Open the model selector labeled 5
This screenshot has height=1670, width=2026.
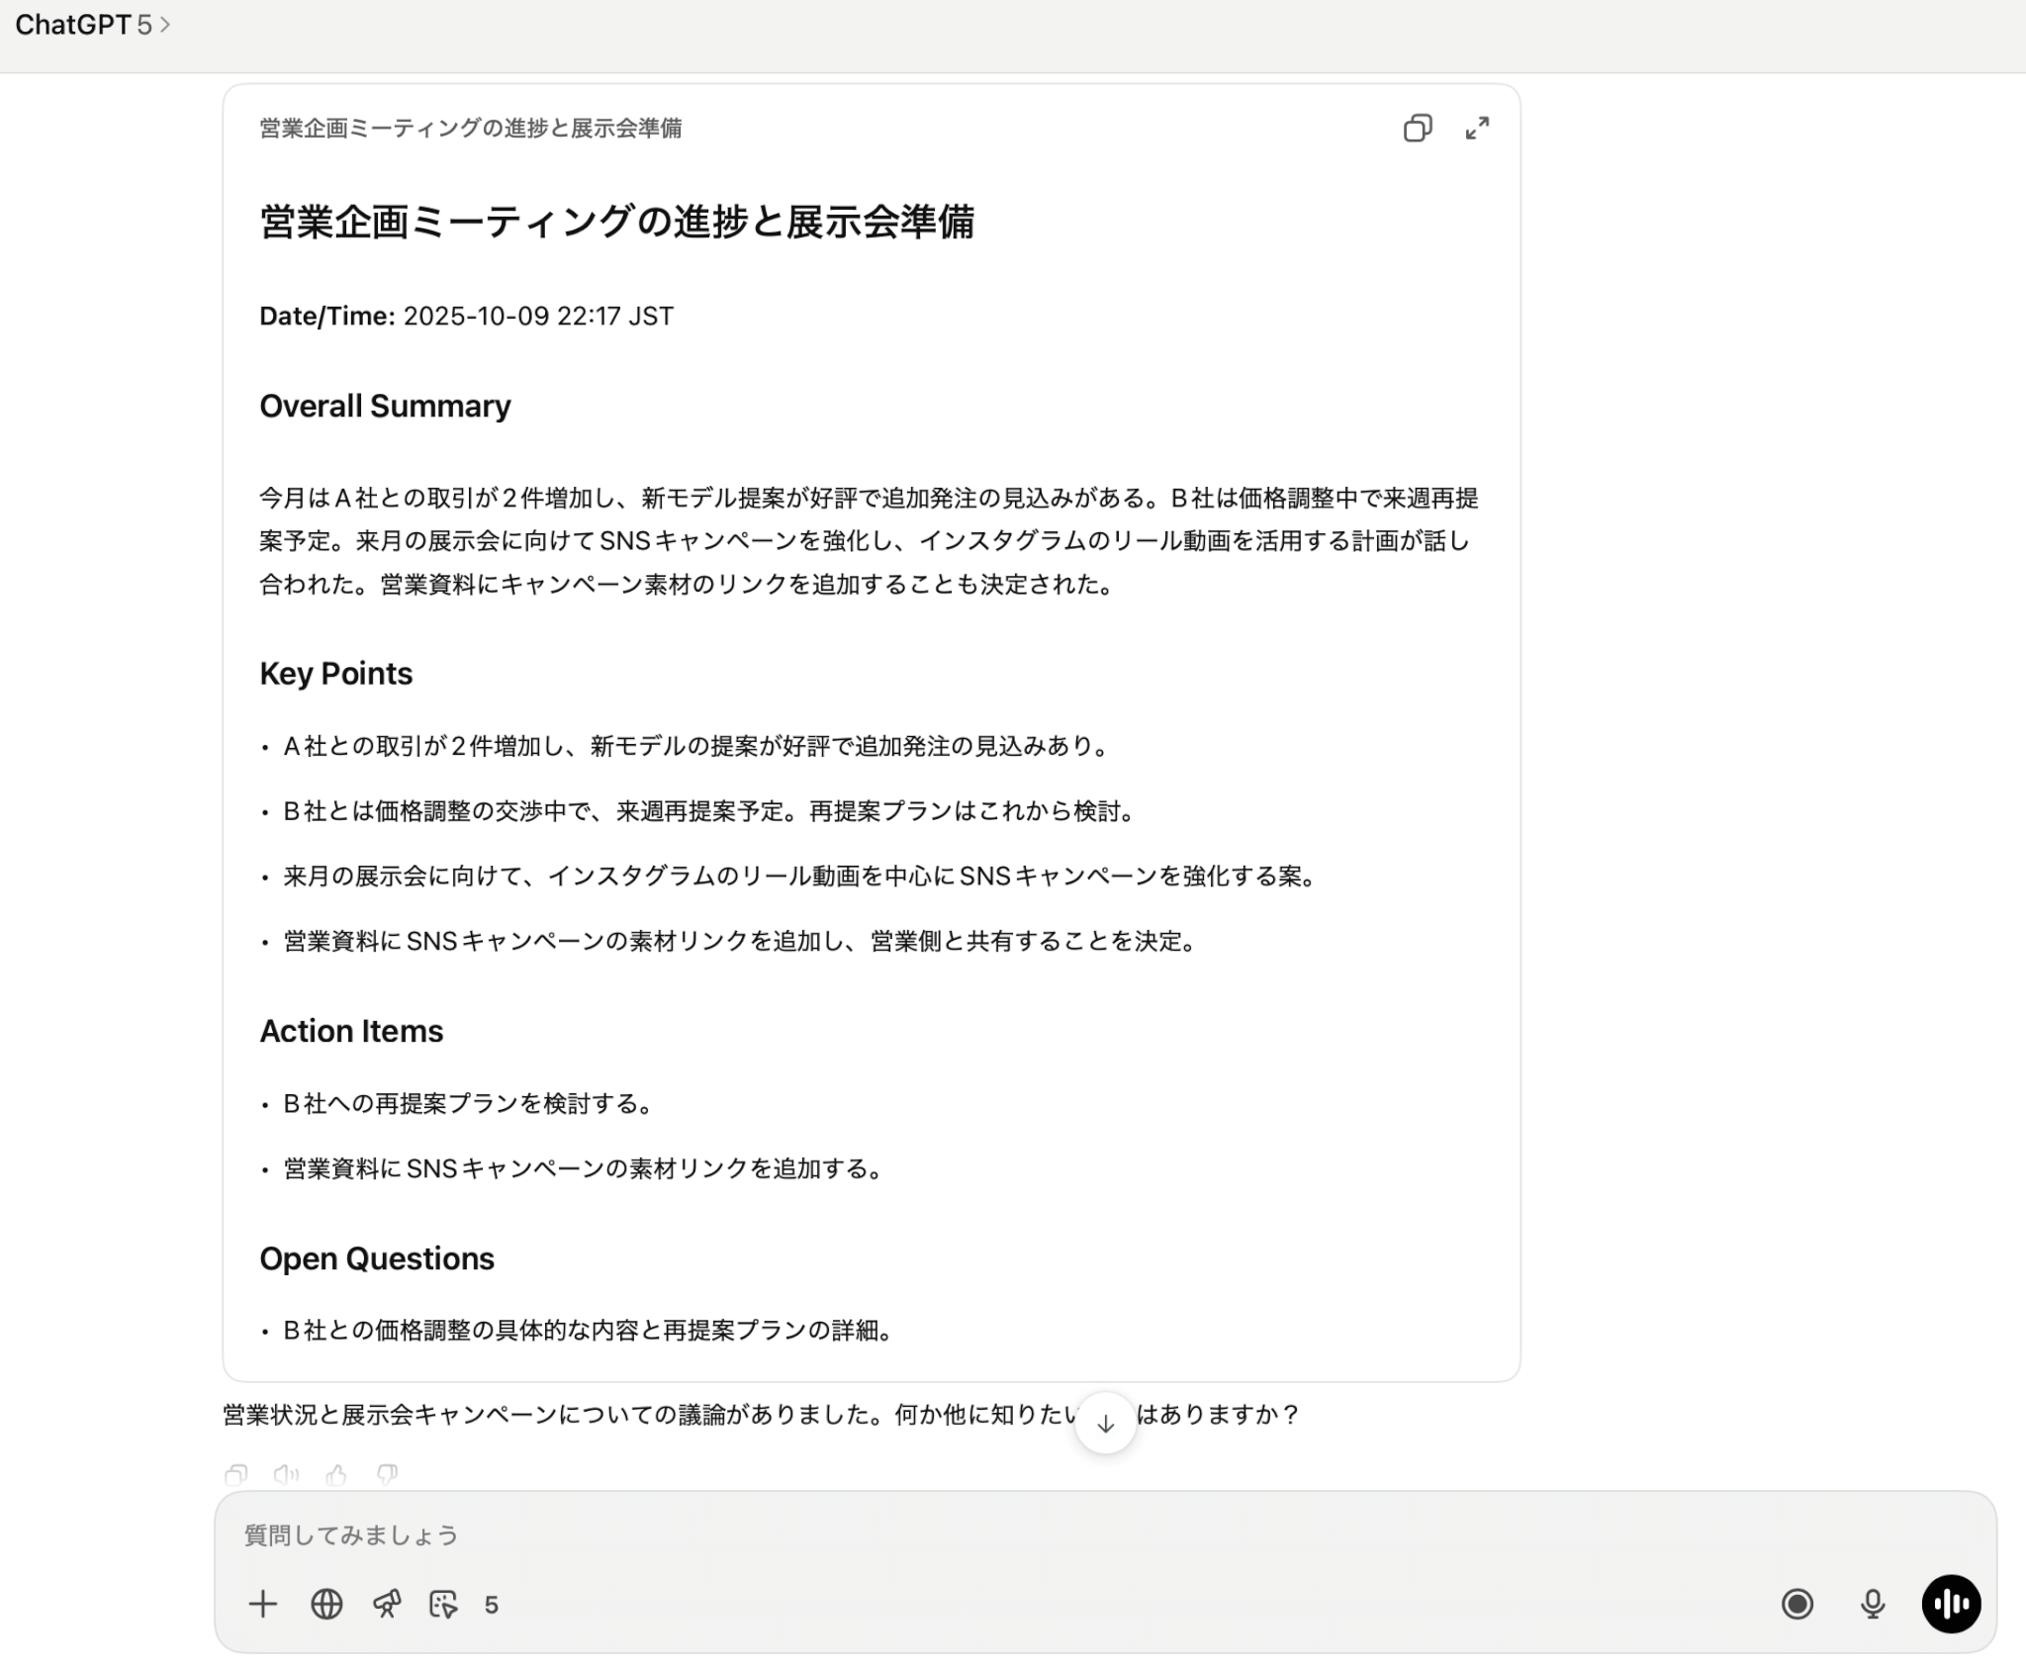pyautogui.click(x=492, y=1605)
